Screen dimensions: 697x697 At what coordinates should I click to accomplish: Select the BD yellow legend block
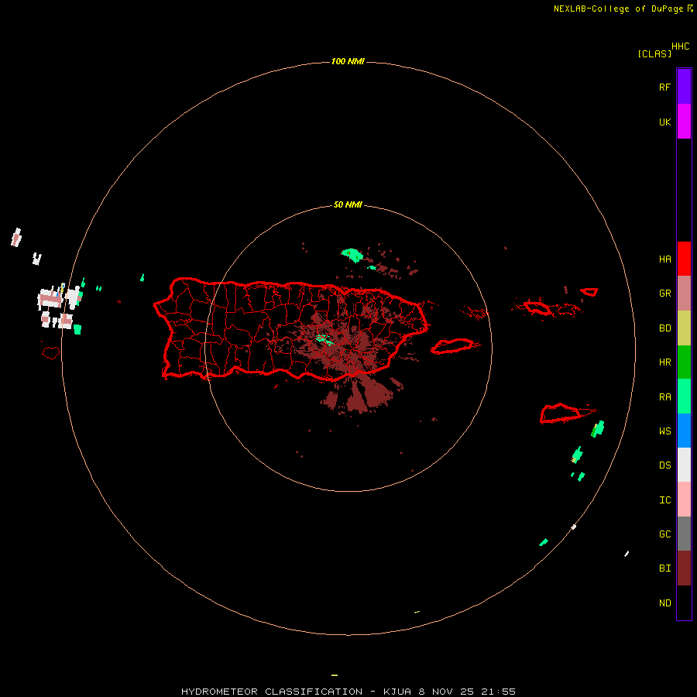(x=684, y=328)
